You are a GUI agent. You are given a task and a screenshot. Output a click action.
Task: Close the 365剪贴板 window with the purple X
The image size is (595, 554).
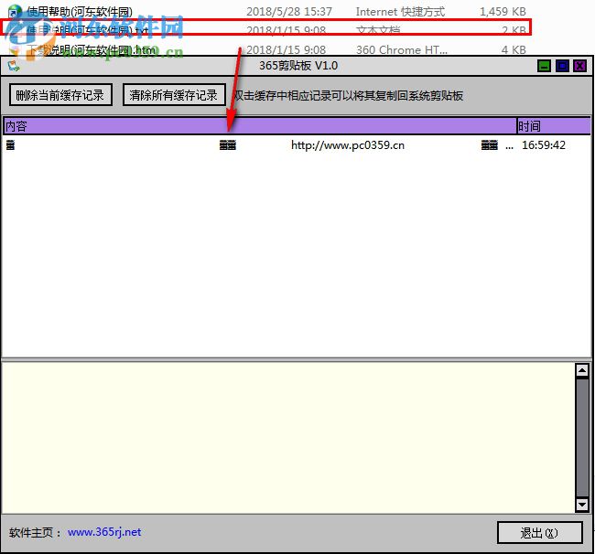580,66
